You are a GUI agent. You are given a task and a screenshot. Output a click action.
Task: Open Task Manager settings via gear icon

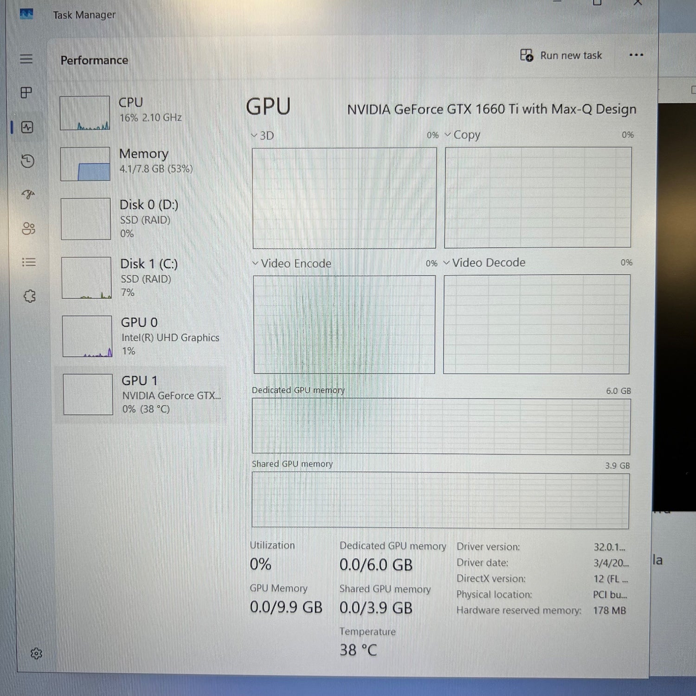37,653
